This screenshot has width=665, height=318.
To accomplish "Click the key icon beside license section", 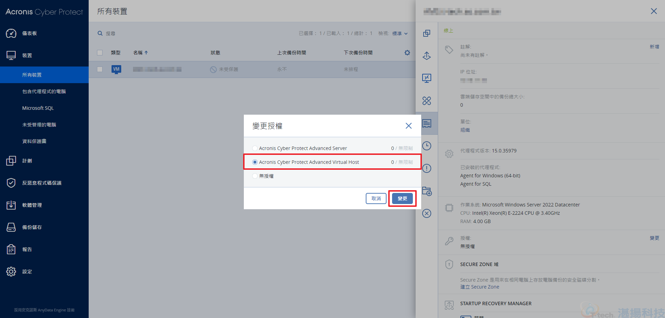I will [x=449, y=241].
